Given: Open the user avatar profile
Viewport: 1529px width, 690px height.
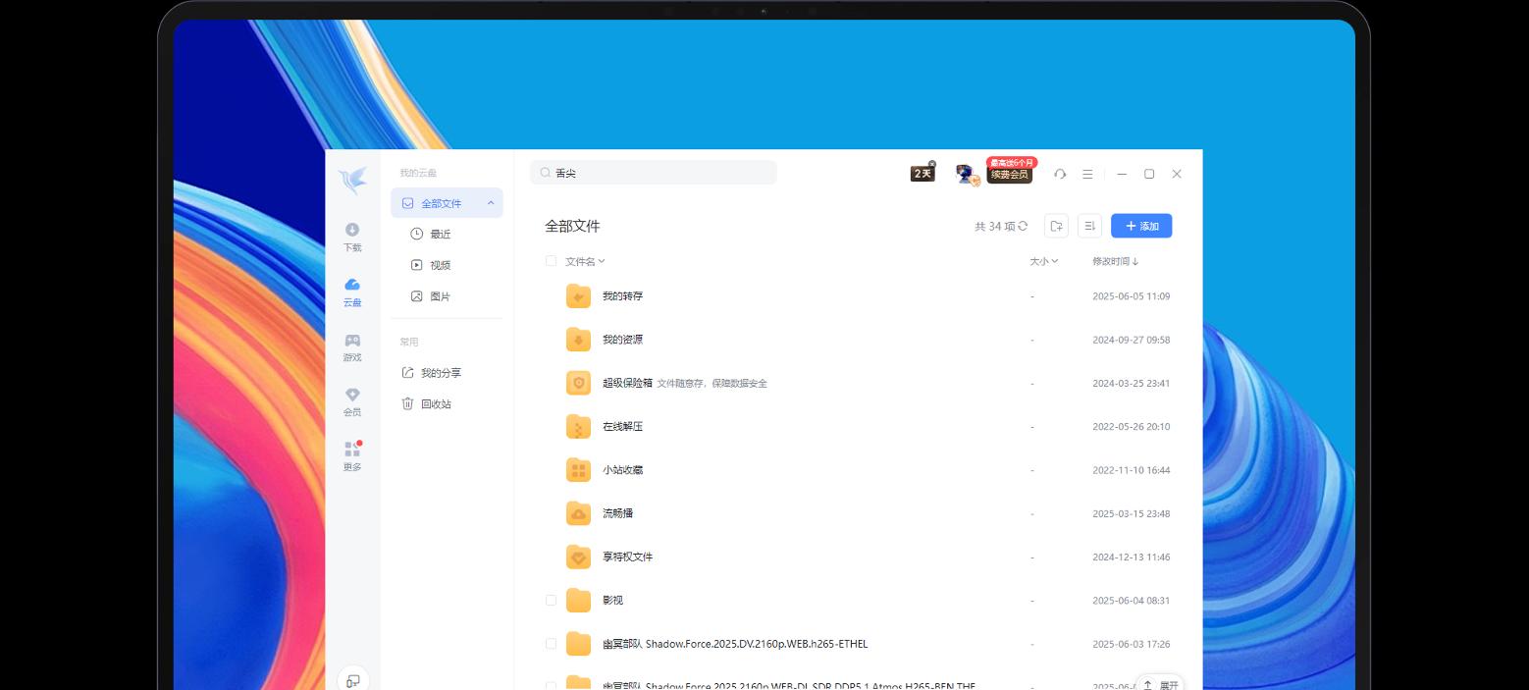Looking at the screenshot, I should click(x=966, y=174).
